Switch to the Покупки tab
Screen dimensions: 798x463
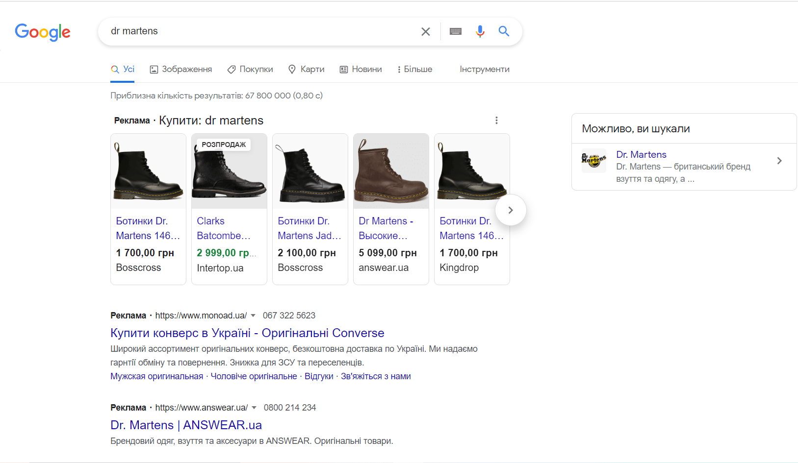click(x=250, y=69)
